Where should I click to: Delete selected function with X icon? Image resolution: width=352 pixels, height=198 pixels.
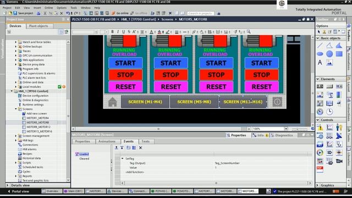coord(141,148)
